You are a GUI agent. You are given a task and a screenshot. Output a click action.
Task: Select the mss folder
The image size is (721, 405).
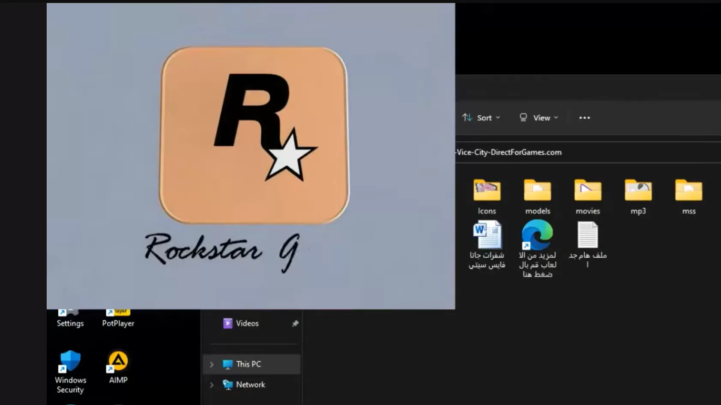pyautogui.click(x=688, y=197)
